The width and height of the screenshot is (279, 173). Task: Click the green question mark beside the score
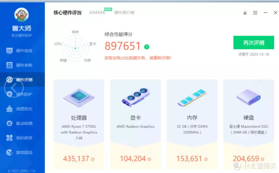point(147,47)
